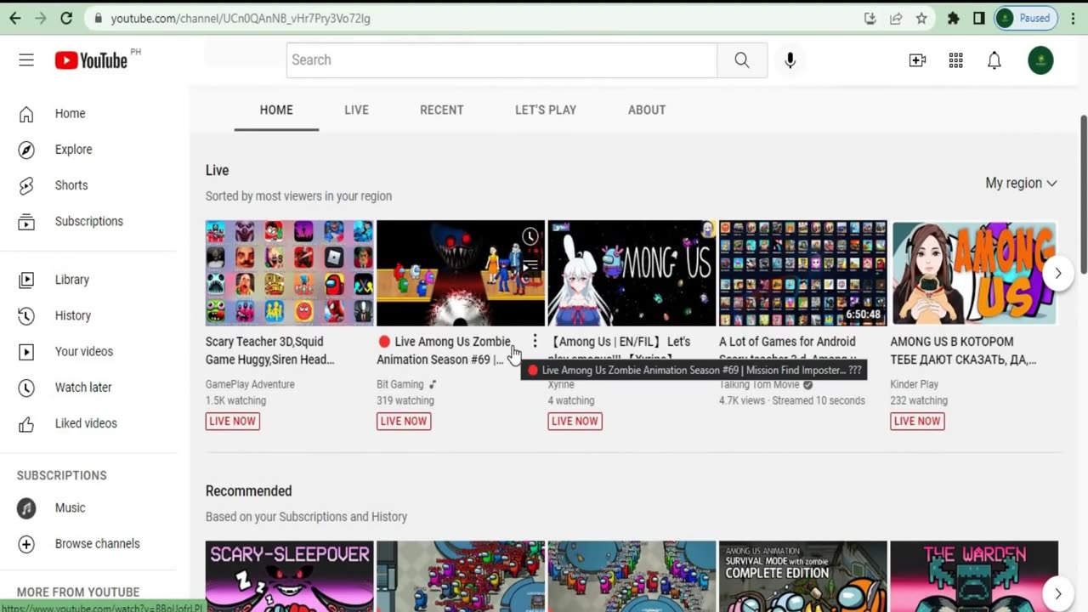Switch to the LET'S PLAY tab
Image resolution: width=1088 pixels, height=612 pixels.
pyautogui.click(x=546, y=110)
